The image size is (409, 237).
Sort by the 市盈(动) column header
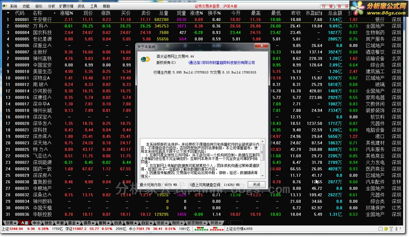(314, 13)
